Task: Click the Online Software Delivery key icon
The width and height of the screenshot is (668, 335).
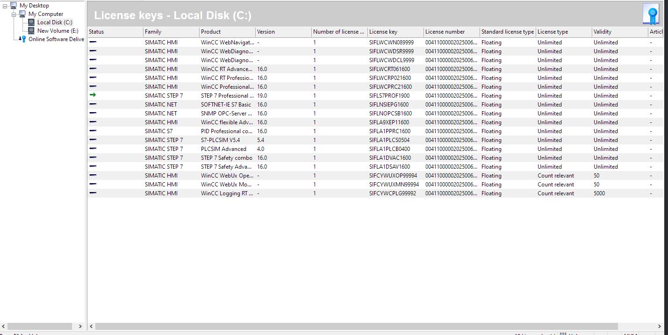Action: coord(22,39)
